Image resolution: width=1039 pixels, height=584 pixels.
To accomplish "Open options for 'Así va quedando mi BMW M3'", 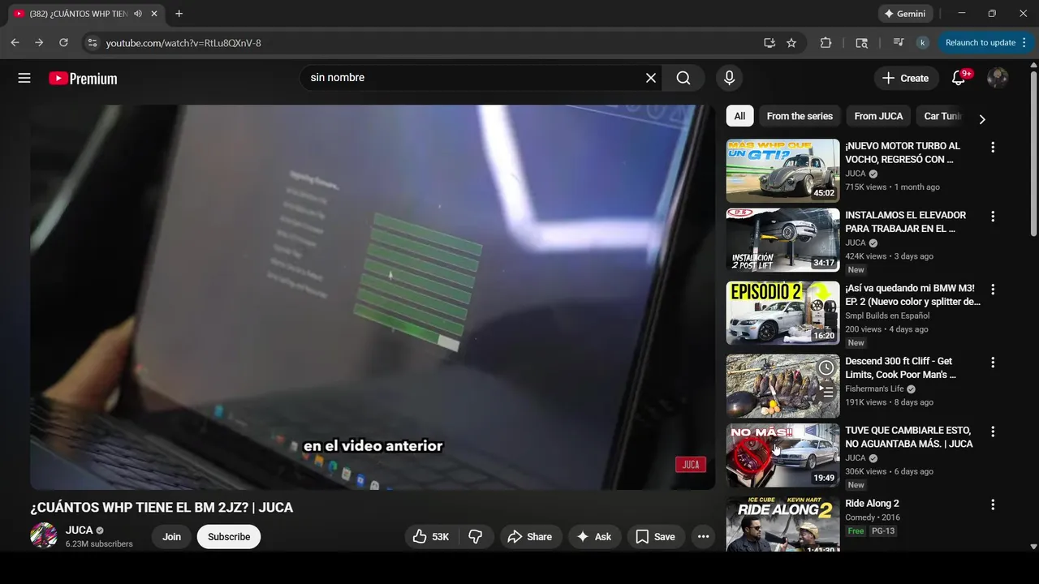I will [992, 290].
